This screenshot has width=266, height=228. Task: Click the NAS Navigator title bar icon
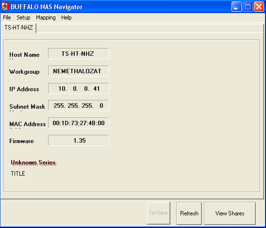click(5, 7)
